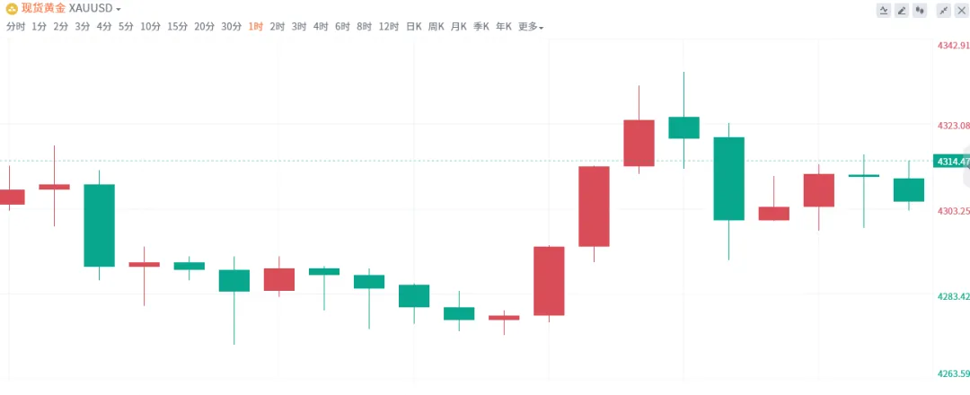
Task: Choose the 30分 timeframe
Action: (231, 27)
